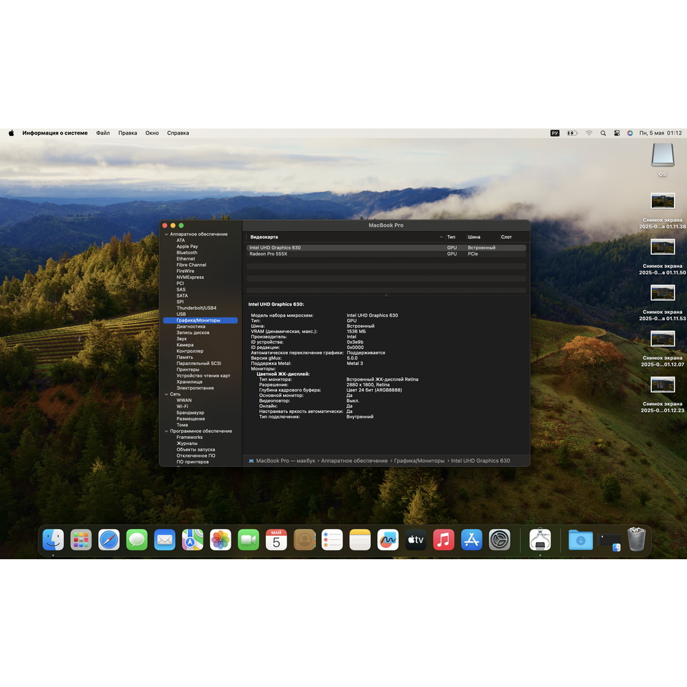Activate Siri from the menu bar

click(630, 133)
